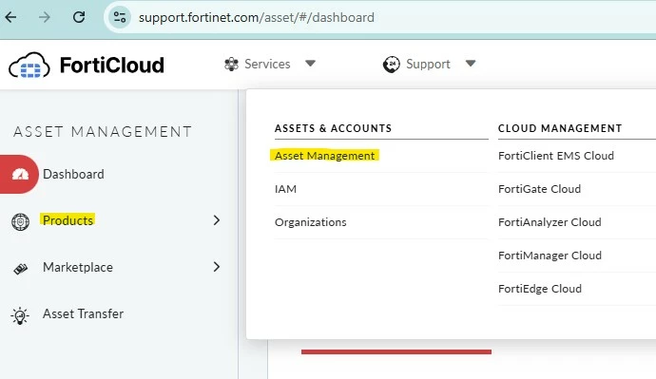Click the FortiCloud brand name
Image resolution: width=656 pixels, height=379 pixels.
pos(111,65)
